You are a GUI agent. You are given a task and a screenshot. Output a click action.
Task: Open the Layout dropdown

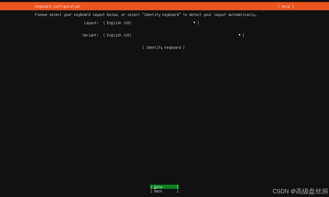(151, 23)
